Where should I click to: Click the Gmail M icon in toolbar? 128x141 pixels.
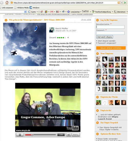52,12
